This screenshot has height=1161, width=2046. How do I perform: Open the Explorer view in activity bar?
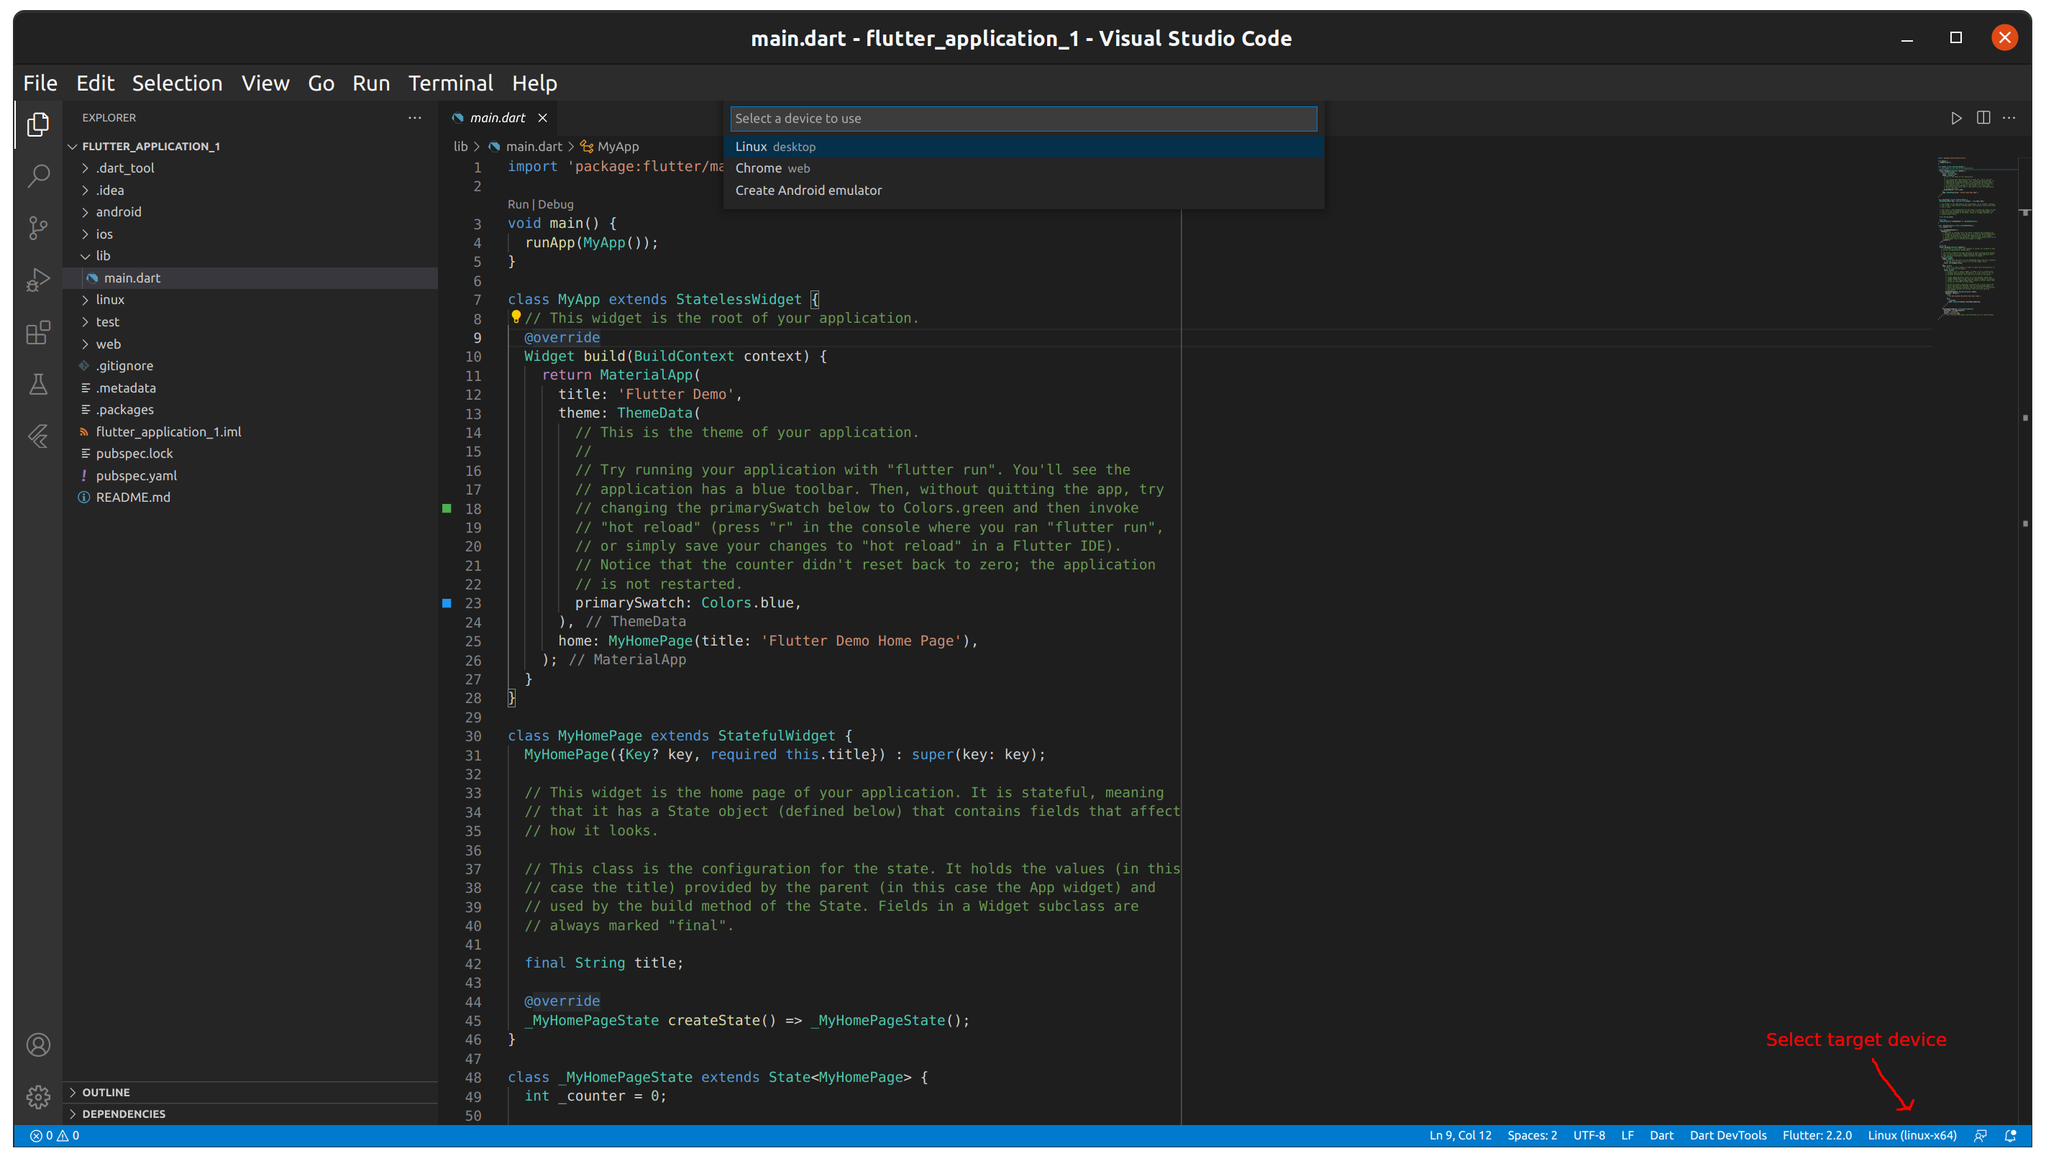click(37, 124)
